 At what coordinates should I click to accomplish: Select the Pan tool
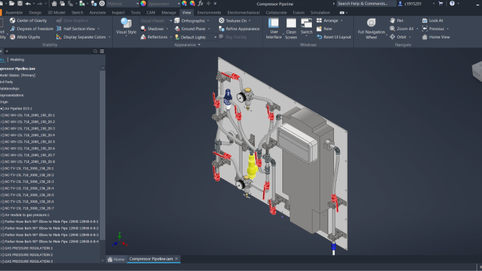[397, 21]
